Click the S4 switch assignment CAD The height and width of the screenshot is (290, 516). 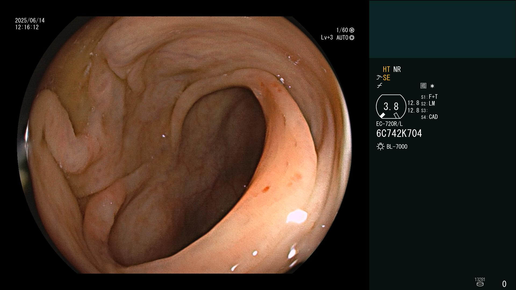point(429,117)
